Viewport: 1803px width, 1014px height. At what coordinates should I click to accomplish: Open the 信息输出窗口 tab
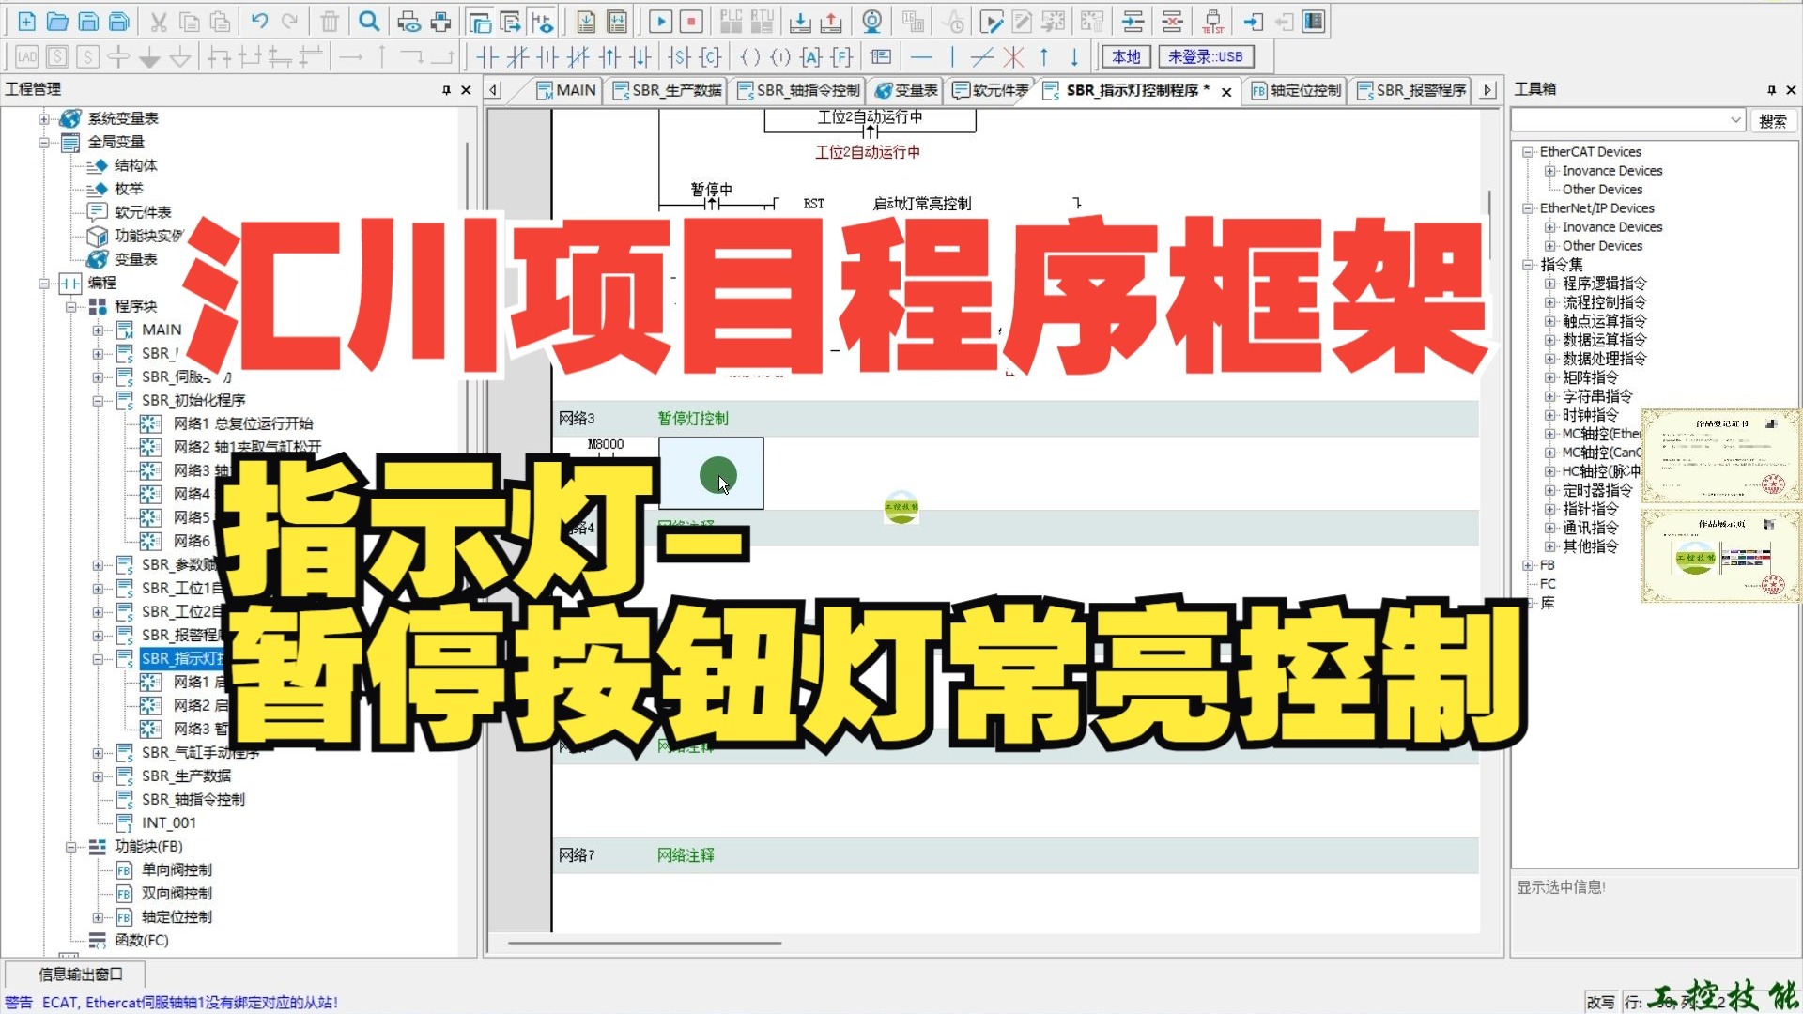(80, 975)
